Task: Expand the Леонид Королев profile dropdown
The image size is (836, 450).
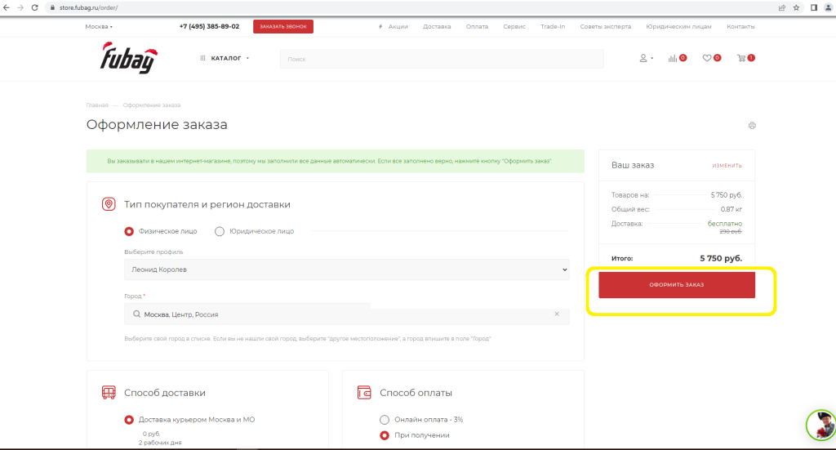Action: [346, 270]
